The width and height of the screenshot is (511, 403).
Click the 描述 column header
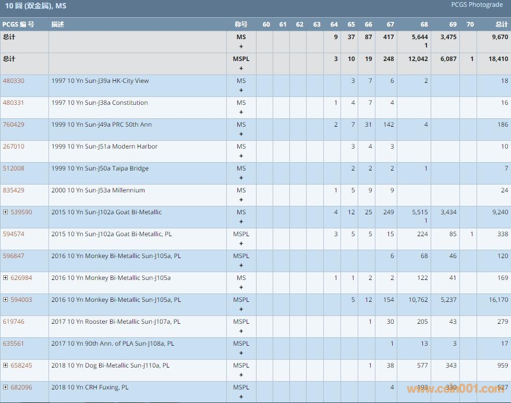(x=57, y=25)
